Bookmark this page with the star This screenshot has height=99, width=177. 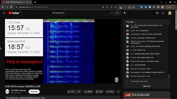[116, 7]
